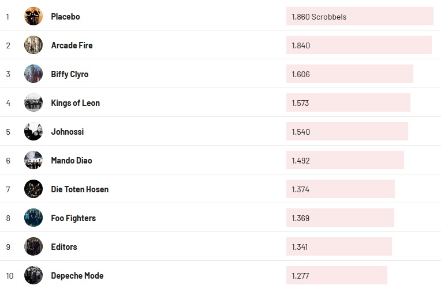Viewport: 441px width, 289px height.
Task: Open Foo Fighters' 1.369 scrobble bar
Action: pyautogui.click(x=340, y=218)
